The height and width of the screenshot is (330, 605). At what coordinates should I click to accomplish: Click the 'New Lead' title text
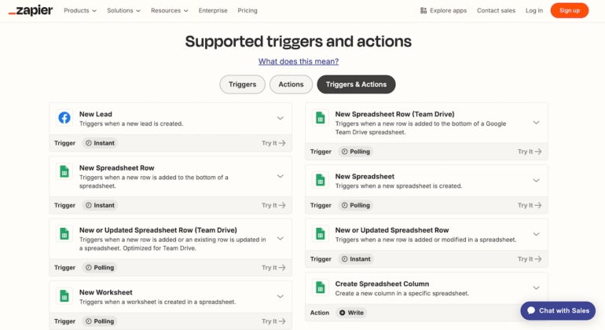[x=96, y=114]
